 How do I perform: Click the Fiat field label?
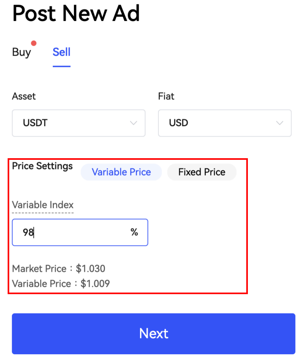166,96
